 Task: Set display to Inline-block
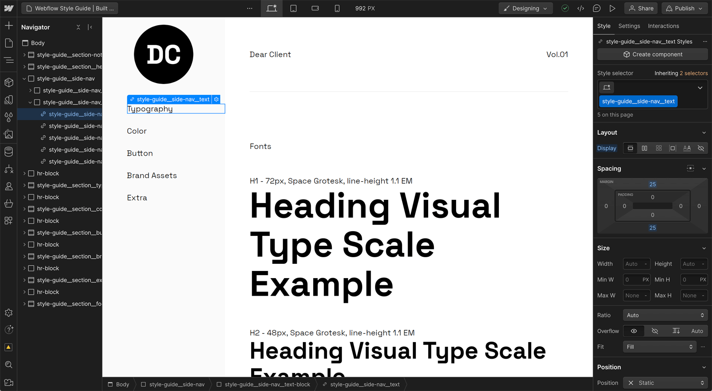[x=673, y=148]
